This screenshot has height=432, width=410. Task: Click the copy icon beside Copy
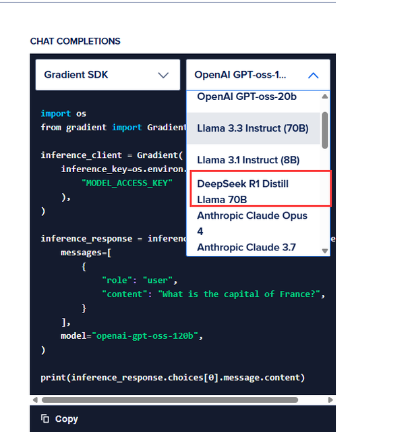click(45, 418)
